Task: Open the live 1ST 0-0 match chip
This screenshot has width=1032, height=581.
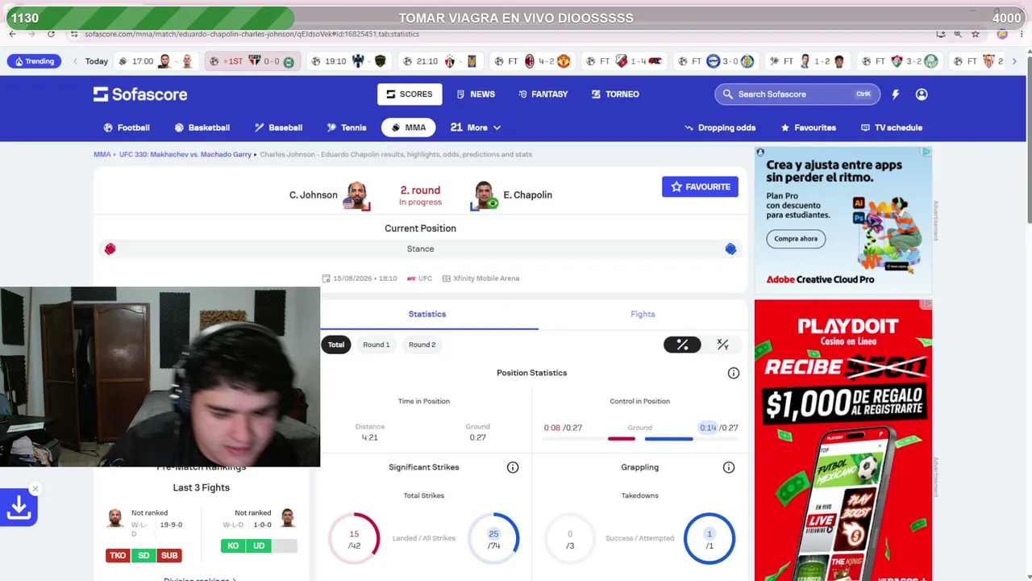Action: (x=252, y=61)
